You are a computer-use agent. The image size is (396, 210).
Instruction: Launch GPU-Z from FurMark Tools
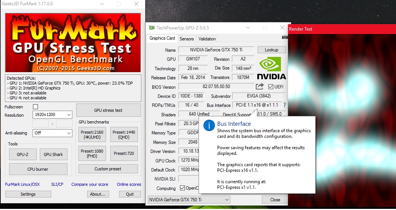pos(23,154)
